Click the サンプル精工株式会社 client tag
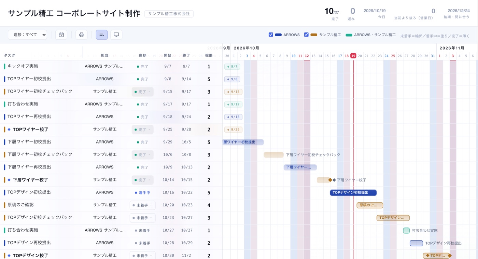478x259 pixels. 169,14
